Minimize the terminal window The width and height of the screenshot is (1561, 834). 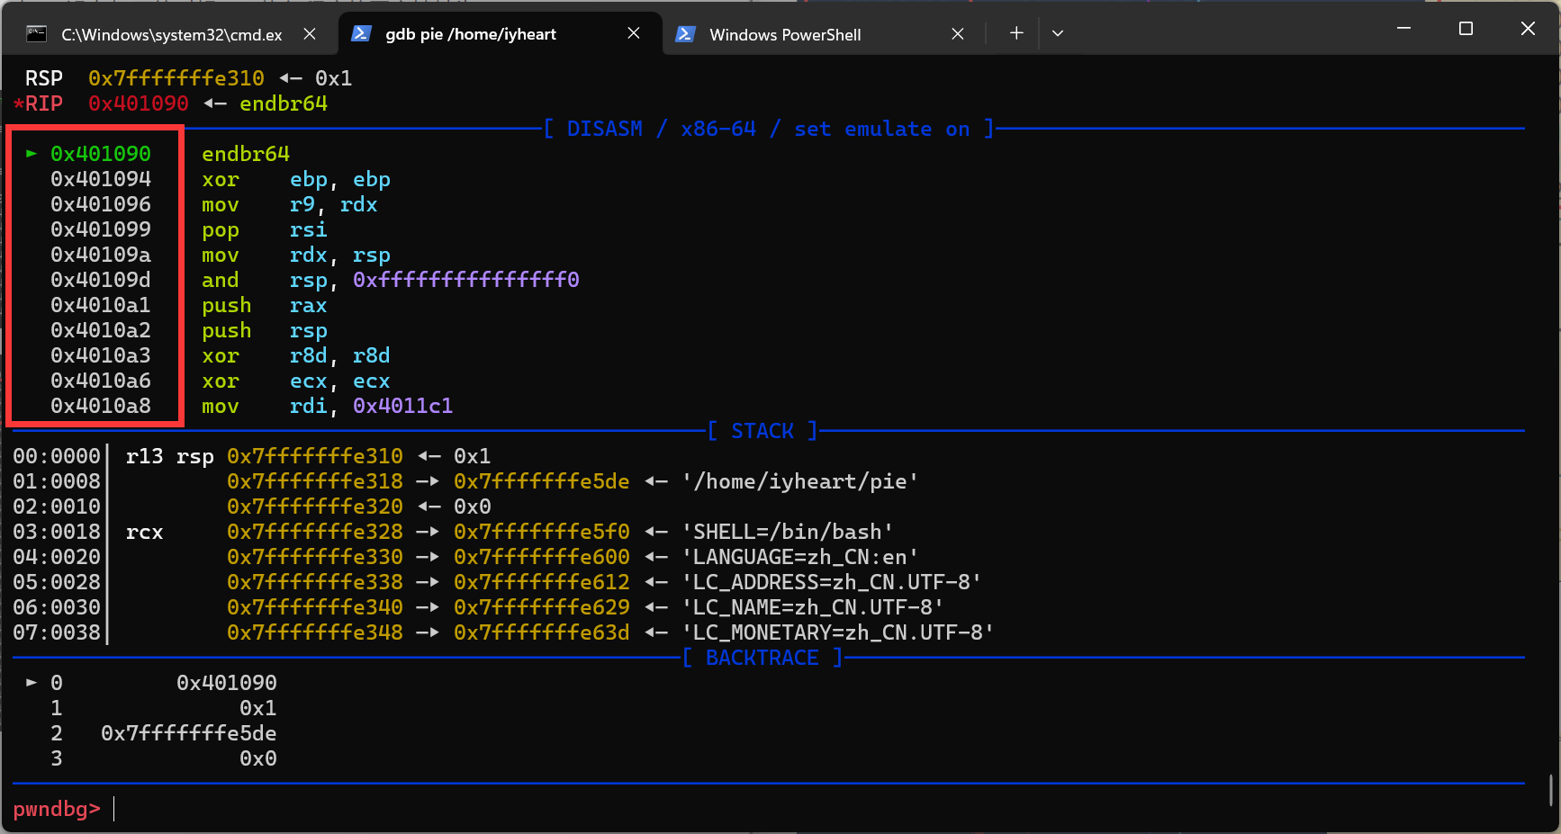[1403, 29]
